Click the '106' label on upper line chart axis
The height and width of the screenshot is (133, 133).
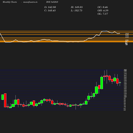pos(127,40)
